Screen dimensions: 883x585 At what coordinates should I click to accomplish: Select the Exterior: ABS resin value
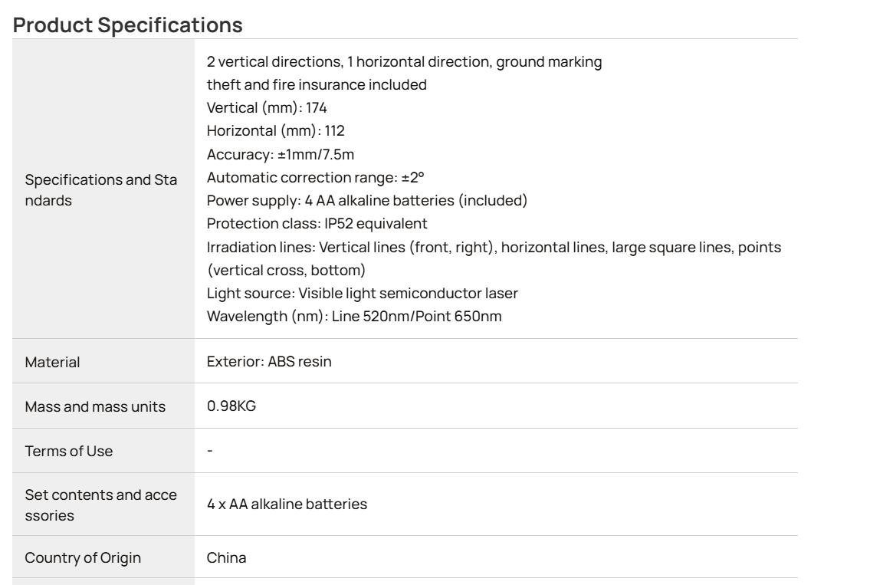269,361
